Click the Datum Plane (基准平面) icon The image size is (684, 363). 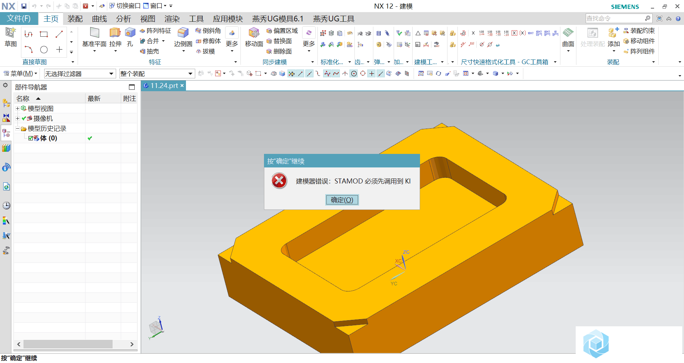click(x=94, y=33)
